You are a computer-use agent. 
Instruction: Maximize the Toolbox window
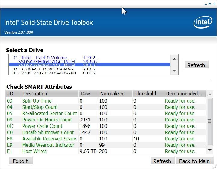pos(210,4)
